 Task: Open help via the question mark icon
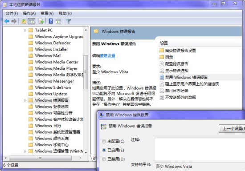coord(51,21)
